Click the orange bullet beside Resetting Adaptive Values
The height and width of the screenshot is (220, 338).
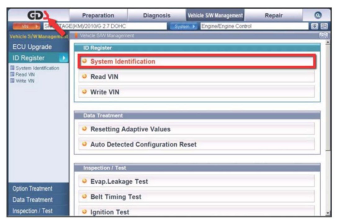tap(84, 129)
